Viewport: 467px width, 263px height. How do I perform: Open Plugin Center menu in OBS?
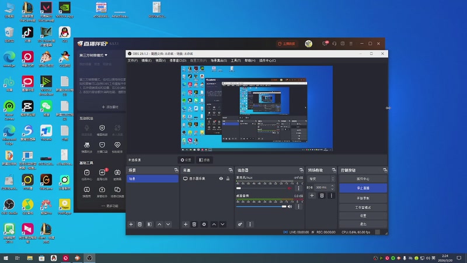click(x=267, y=61)
